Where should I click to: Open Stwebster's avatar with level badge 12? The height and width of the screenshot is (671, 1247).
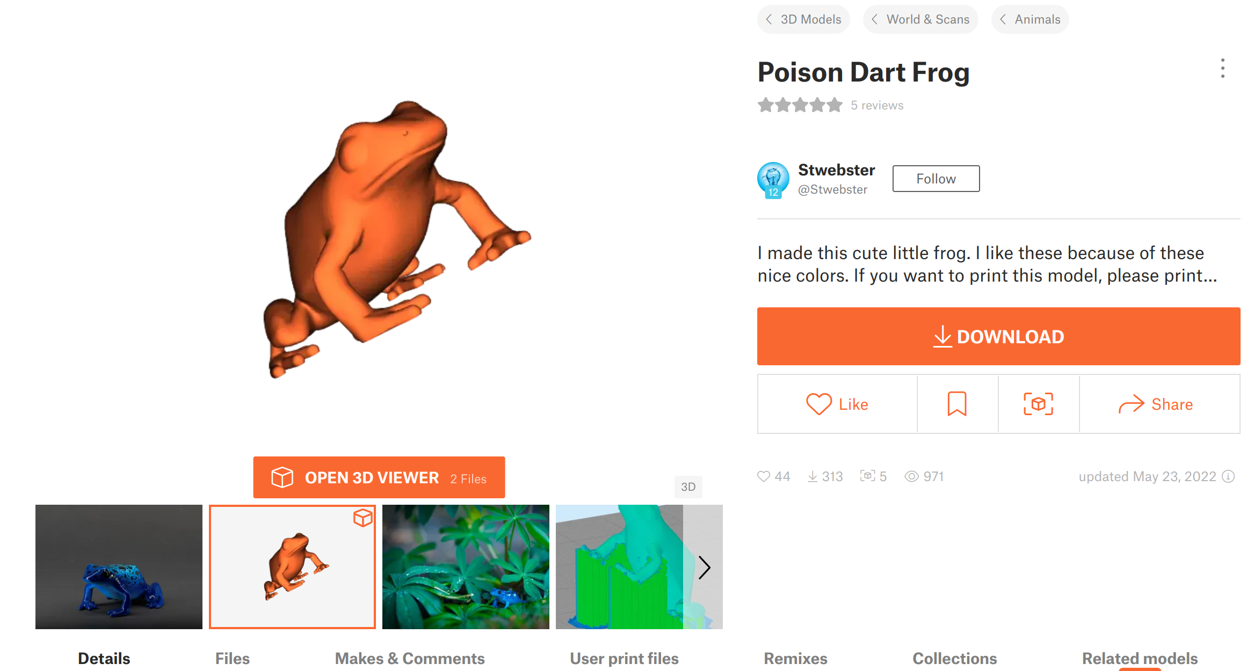773,180
